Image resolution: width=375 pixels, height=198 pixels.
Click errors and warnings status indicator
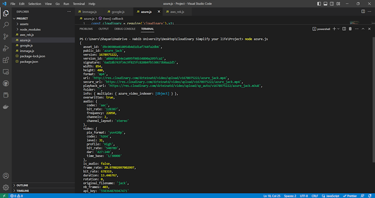(x=16, y=196)
